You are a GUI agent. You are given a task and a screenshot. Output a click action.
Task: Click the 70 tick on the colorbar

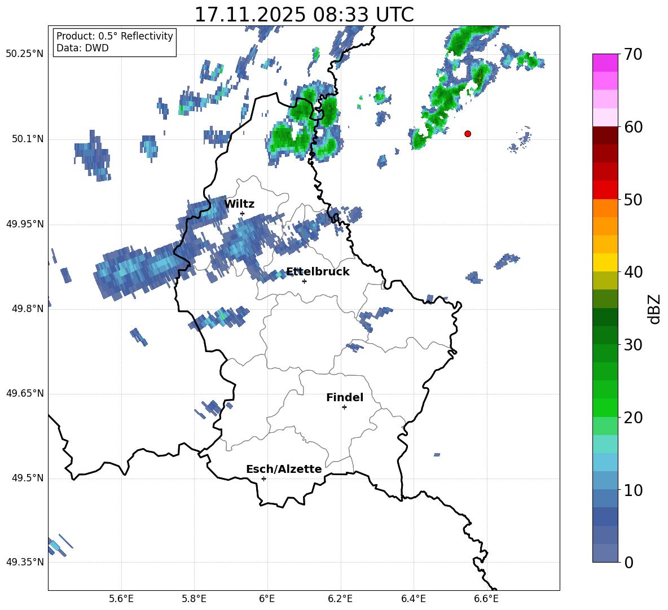[633, 54]
